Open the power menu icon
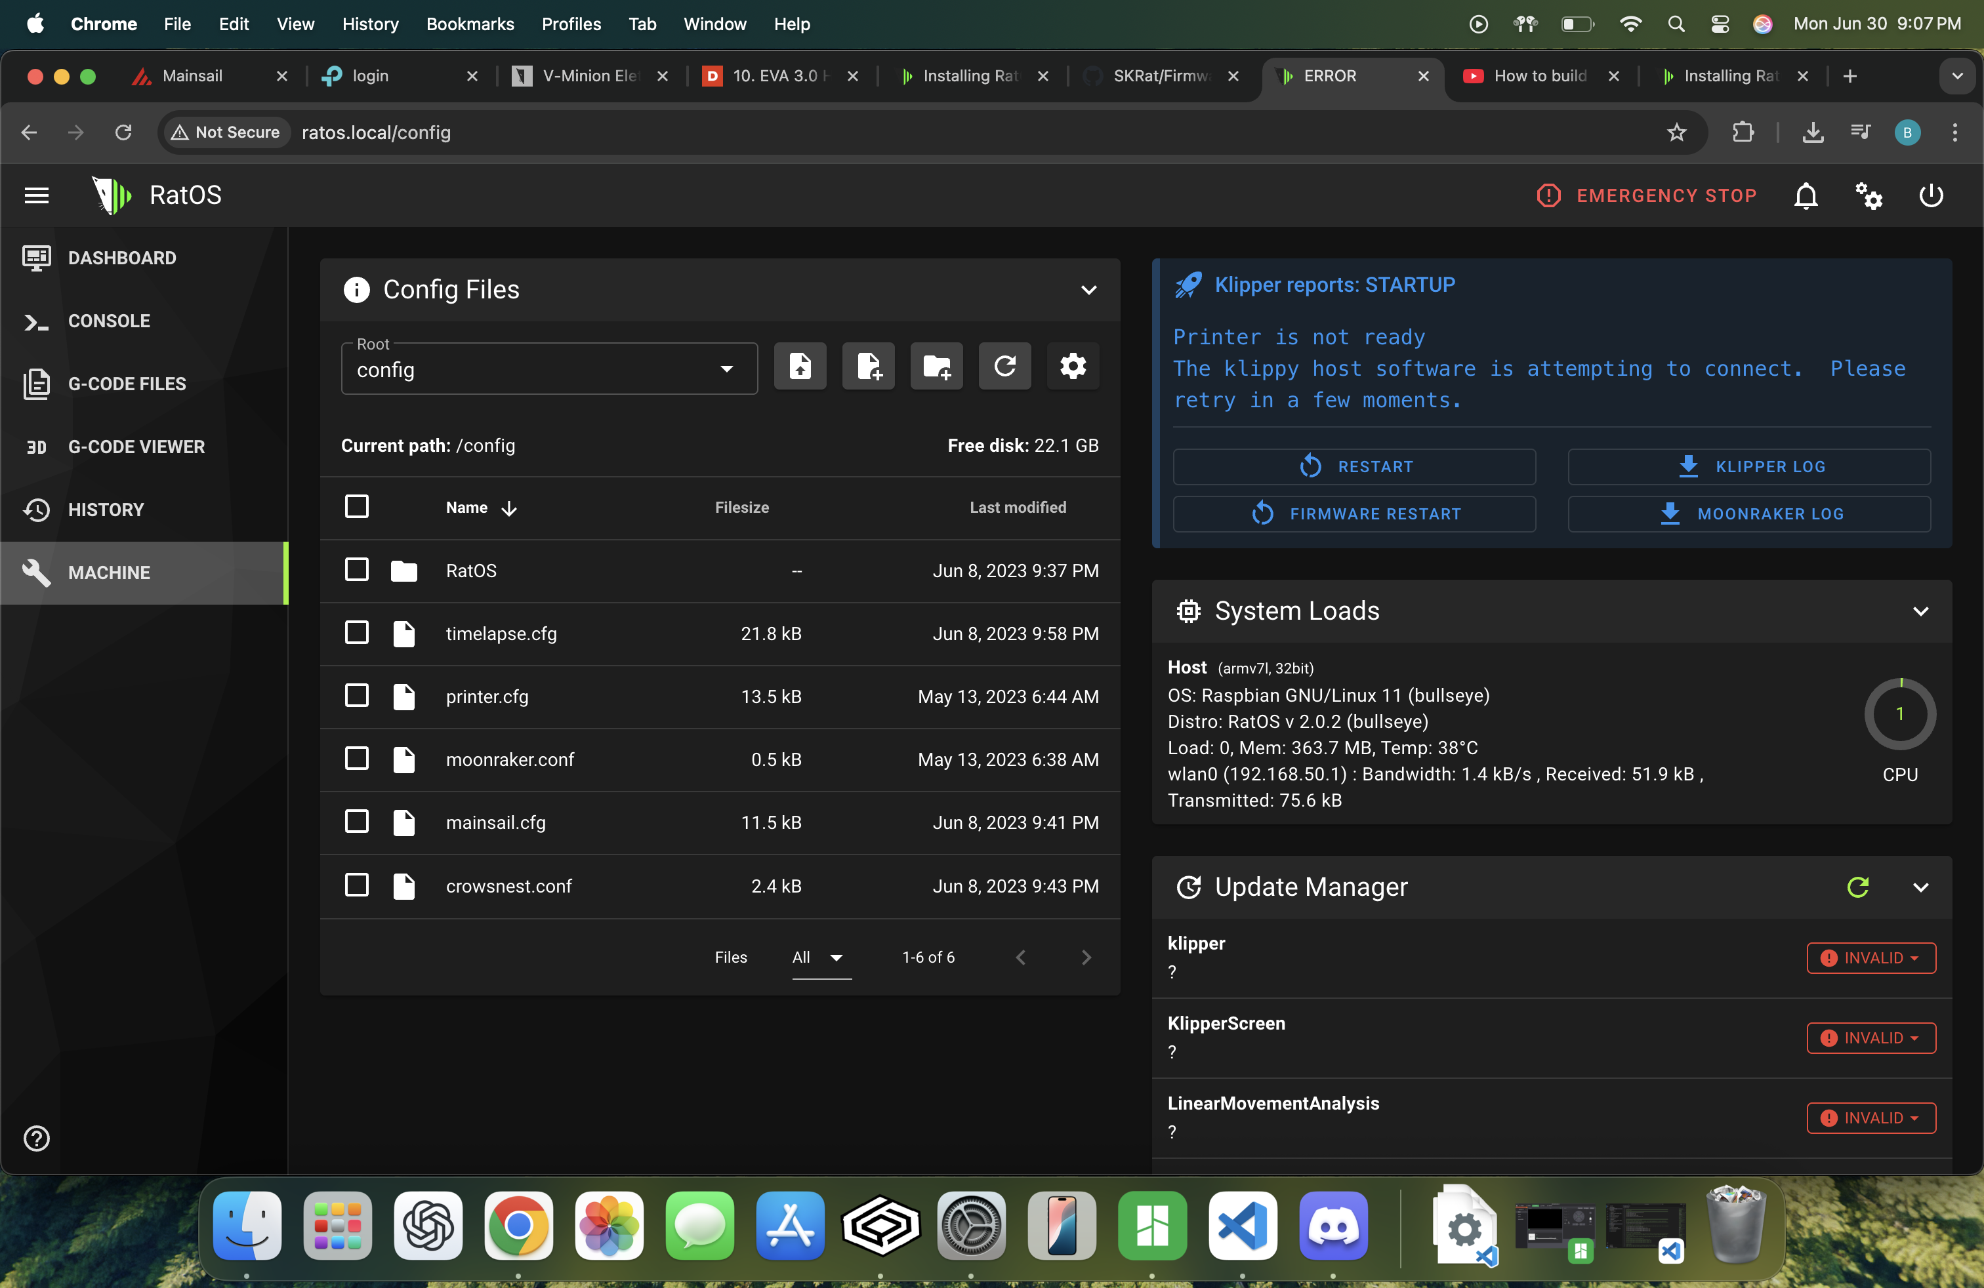 [1931, 195]
